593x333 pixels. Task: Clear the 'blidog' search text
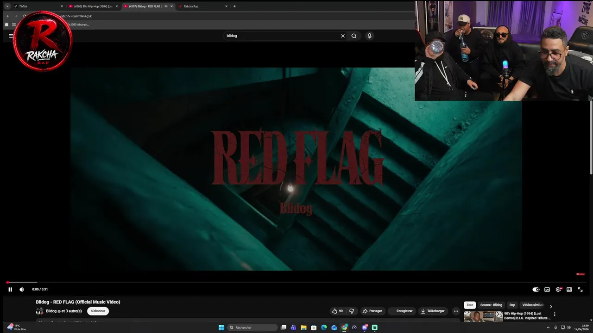pyautogui.click(x=343, y=36)
